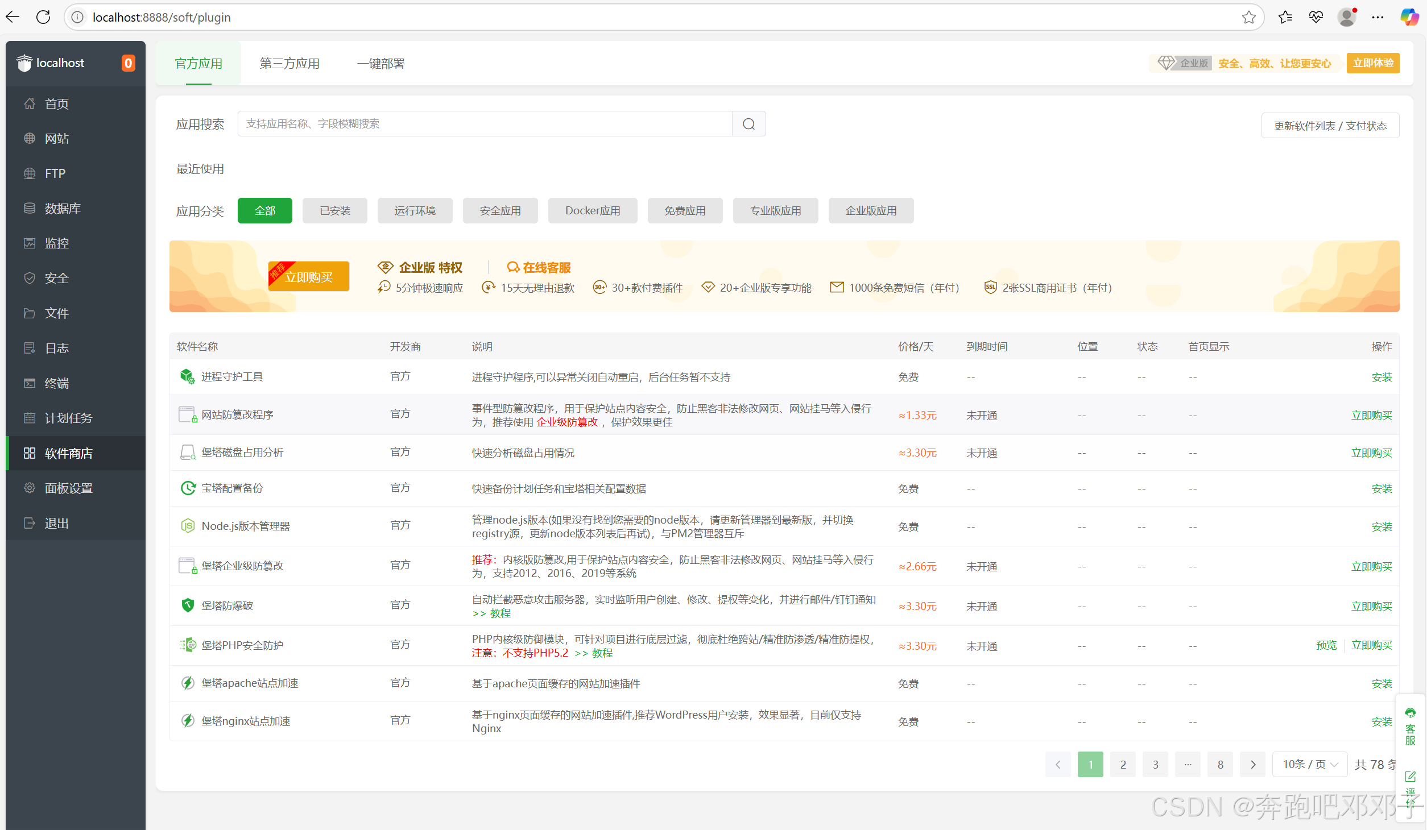
Task: Click 立即购买 for 网站防篡改程序
Action: click(1372, 415)
